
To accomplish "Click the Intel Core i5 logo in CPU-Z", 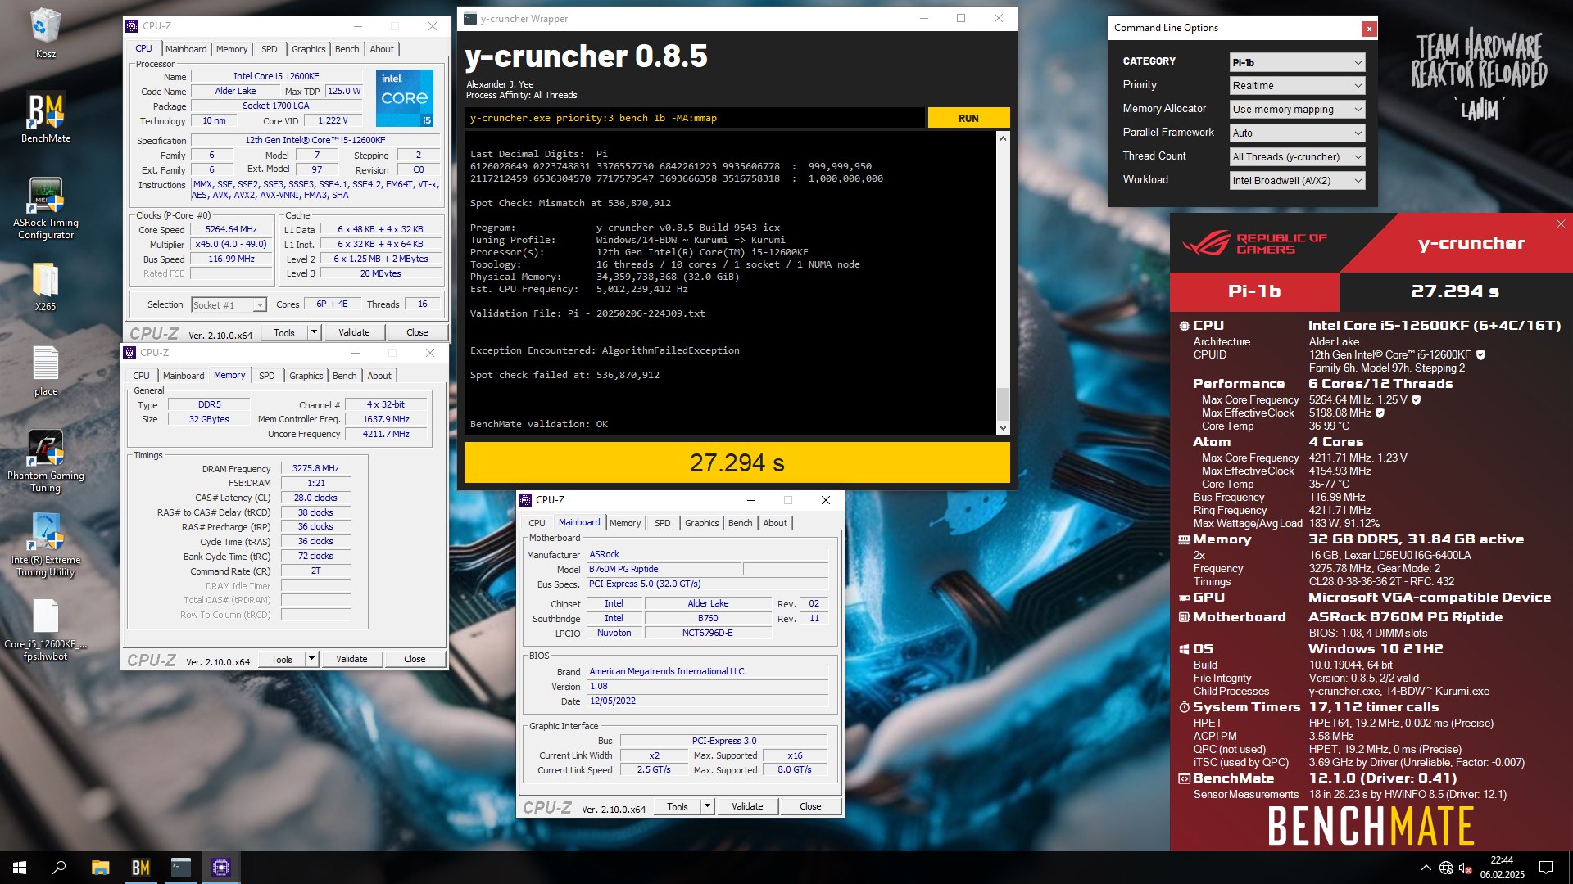I will click(x=405, y=98).
